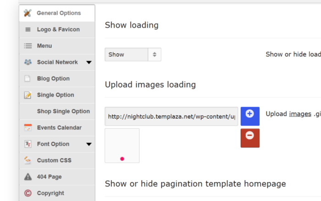Open the Custom CSS tab
The height and width of the screenshot is (201, 321).
pos(57,160)
